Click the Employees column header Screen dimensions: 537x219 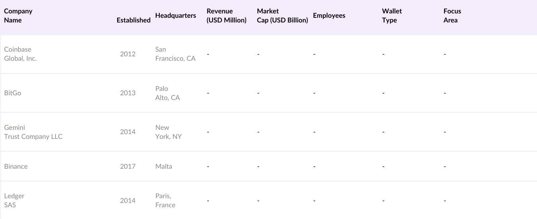[x=329, y=15]
